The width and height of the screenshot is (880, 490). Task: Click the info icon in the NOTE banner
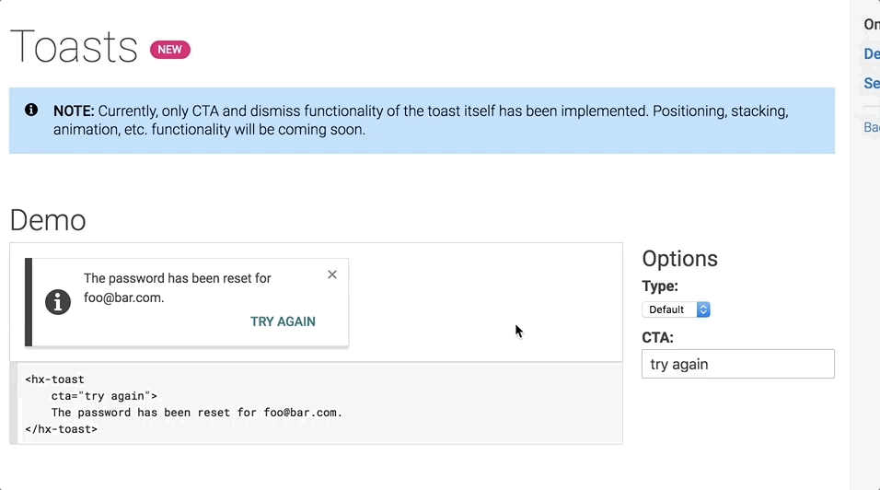point(31,110)
